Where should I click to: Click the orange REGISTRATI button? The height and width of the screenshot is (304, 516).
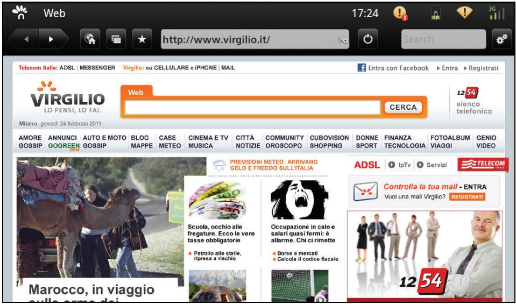click(467, 197)
